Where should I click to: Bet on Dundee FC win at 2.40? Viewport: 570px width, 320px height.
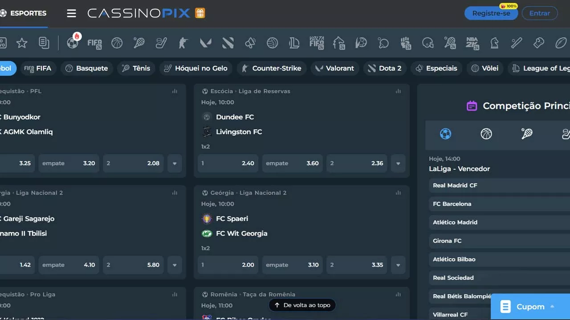[x=228, y=164]
